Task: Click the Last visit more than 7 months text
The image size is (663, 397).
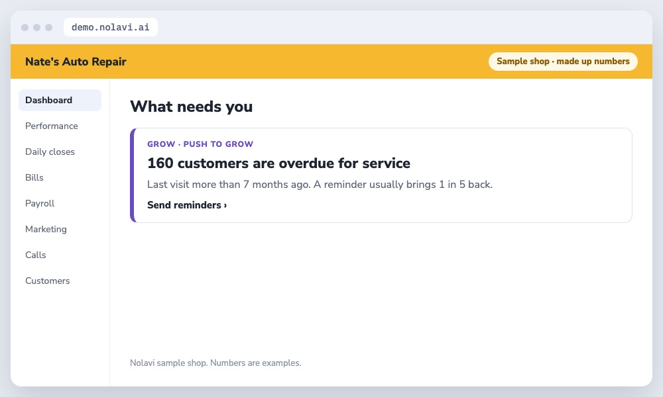Action: pos(320,185)
